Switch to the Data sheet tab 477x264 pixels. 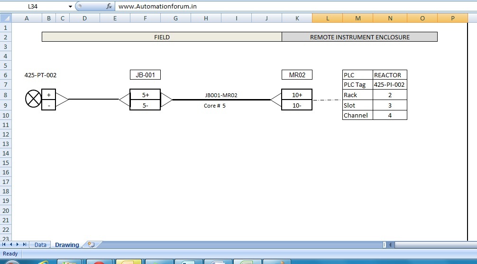click(x=40, y=245)
